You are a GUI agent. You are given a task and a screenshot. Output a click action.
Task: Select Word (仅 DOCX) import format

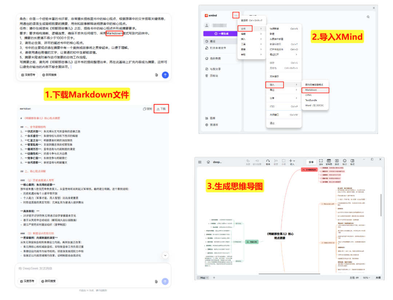(315, 106)
